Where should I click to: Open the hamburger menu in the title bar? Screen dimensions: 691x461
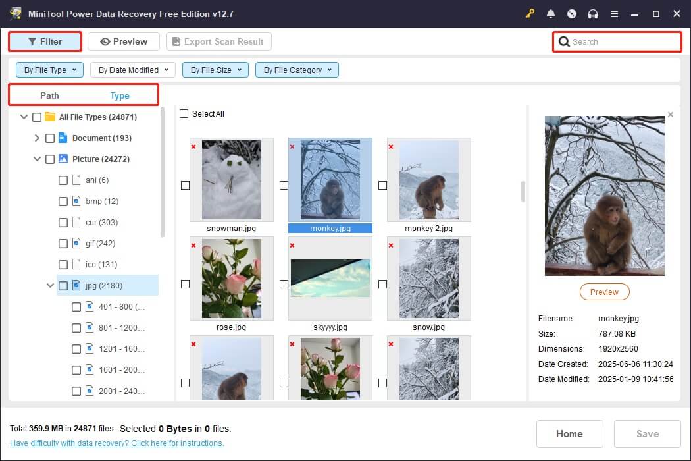coord(615,13)
